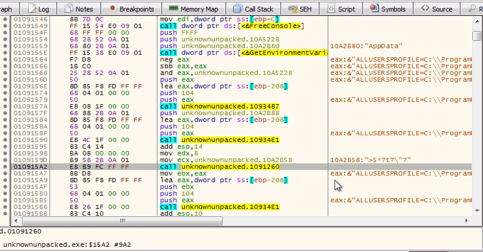This screenshot has height=252, width=483.
Task: Toggle breakpoint dot at address 010915A2
Action: pyautogui.click(x=5, y=167)
